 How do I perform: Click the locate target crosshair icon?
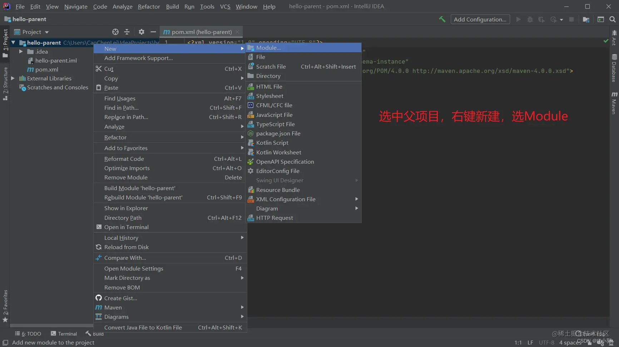pos(115,32)
